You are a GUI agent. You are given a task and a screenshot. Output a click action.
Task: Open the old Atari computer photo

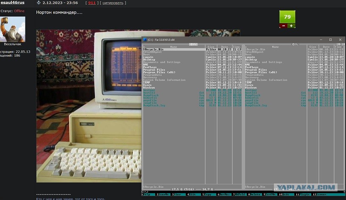[x=89, y=106]
